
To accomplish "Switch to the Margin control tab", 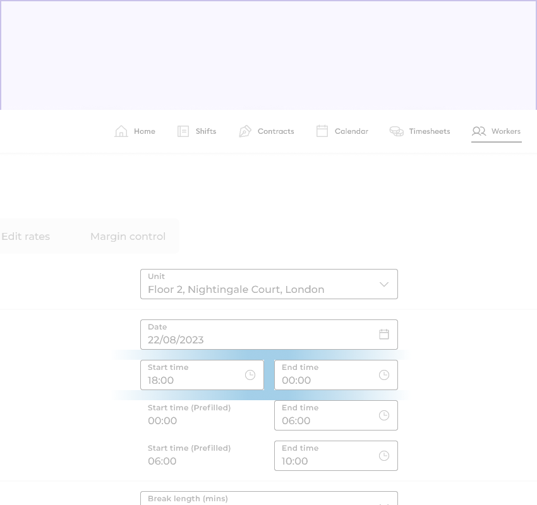I will 128,237.
